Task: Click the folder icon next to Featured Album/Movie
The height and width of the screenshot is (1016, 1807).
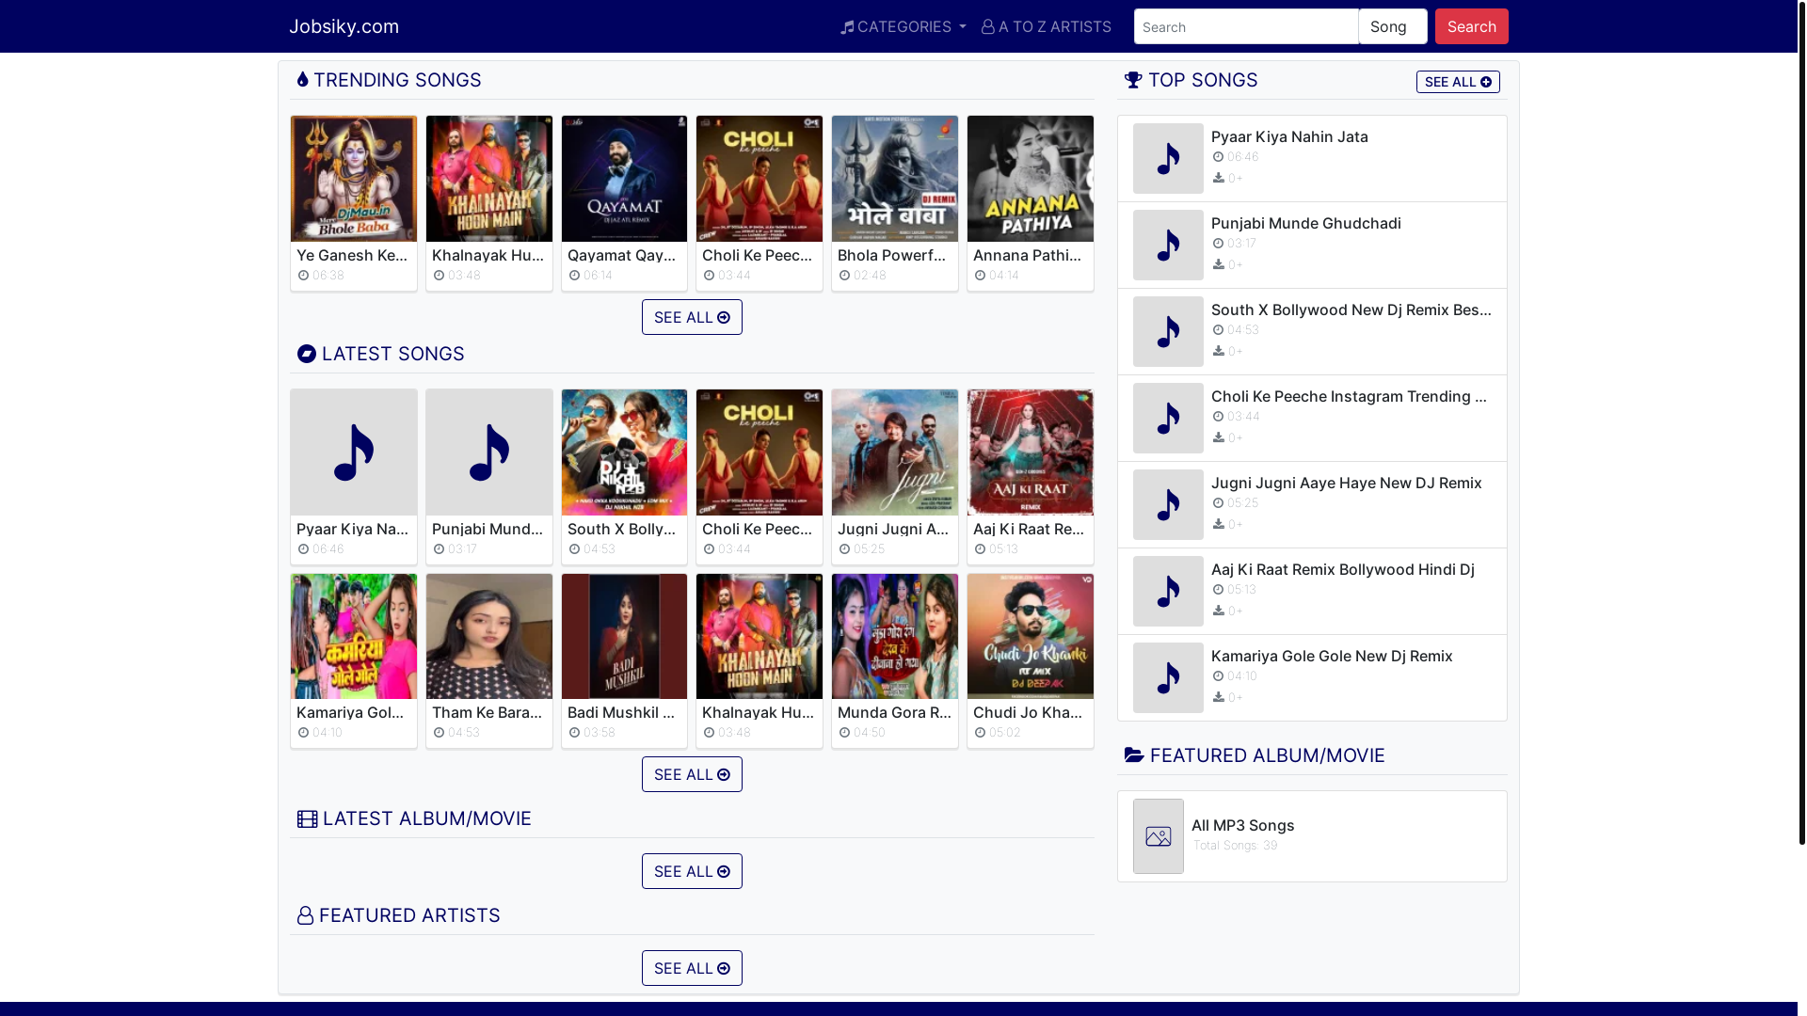Action: 1134,755
